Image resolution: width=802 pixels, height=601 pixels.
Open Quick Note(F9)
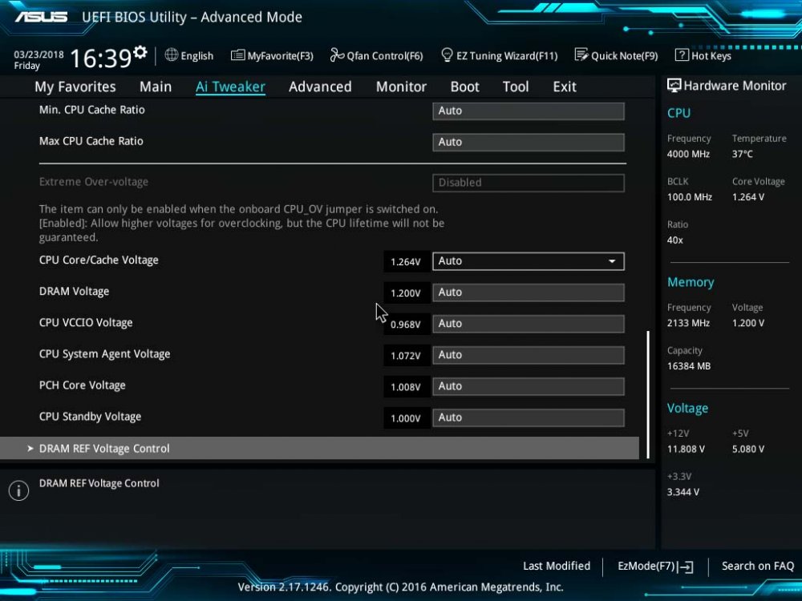click(x=625, y=56)
